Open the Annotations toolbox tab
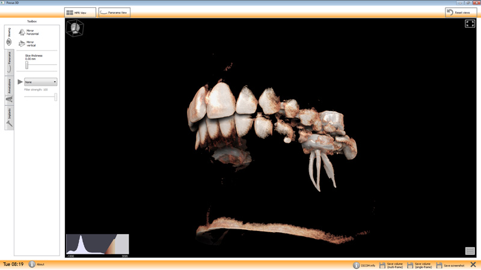Viewport: 481px width, 270px height. (x=9, y=90)
